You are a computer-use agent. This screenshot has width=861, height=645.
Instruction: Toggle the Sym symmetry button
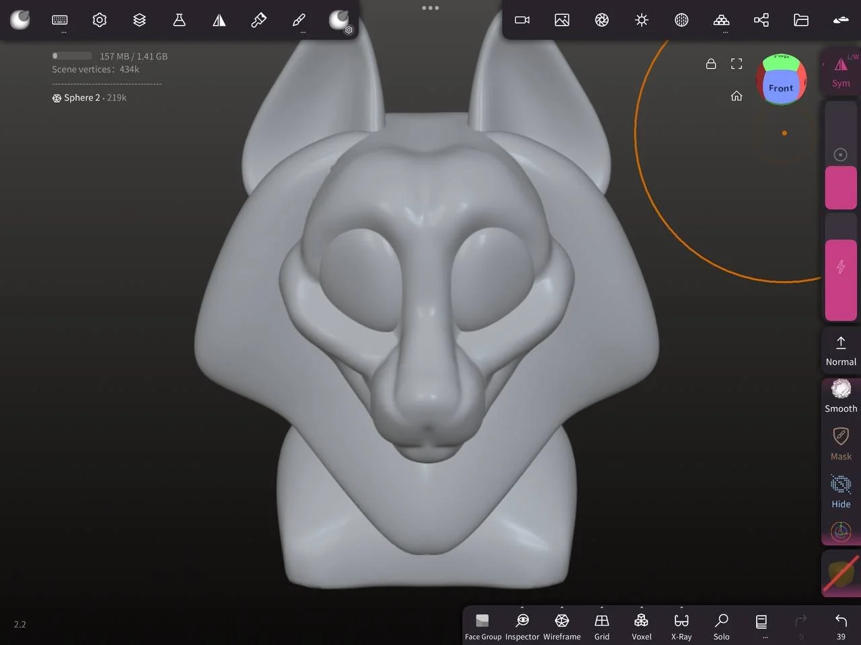click(x=841, y=71)
